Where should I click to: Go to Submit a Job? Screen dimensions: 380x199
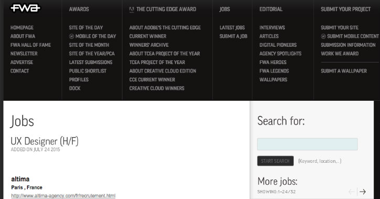click(x=233, y=36)
